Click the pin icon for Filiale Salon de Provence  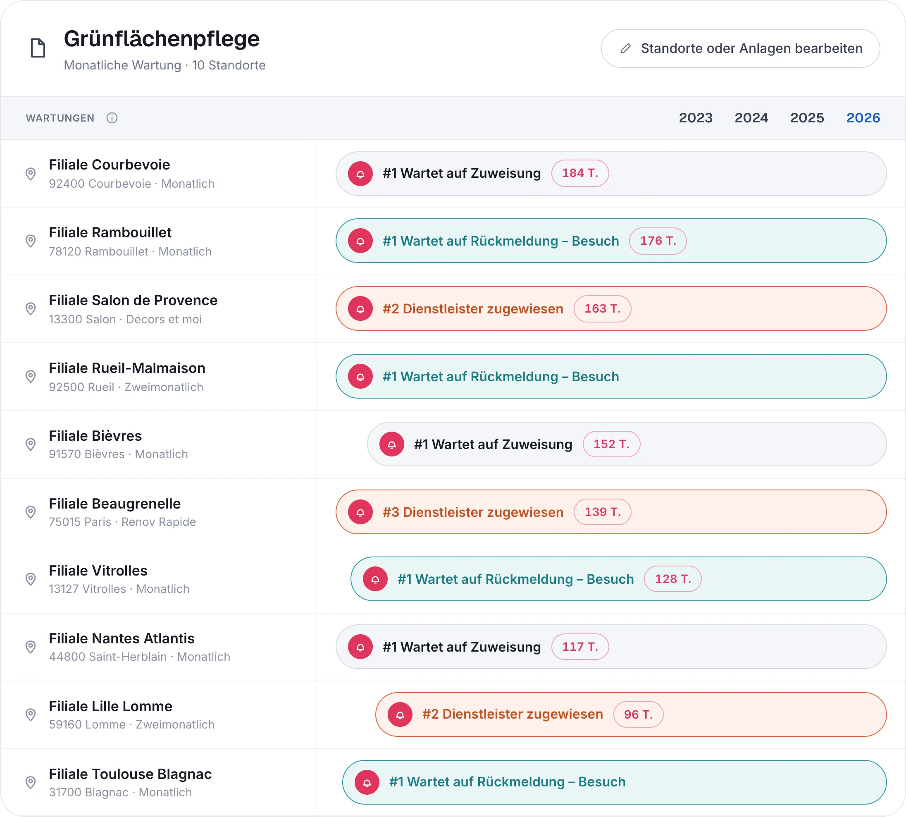[x=31, y=309]
